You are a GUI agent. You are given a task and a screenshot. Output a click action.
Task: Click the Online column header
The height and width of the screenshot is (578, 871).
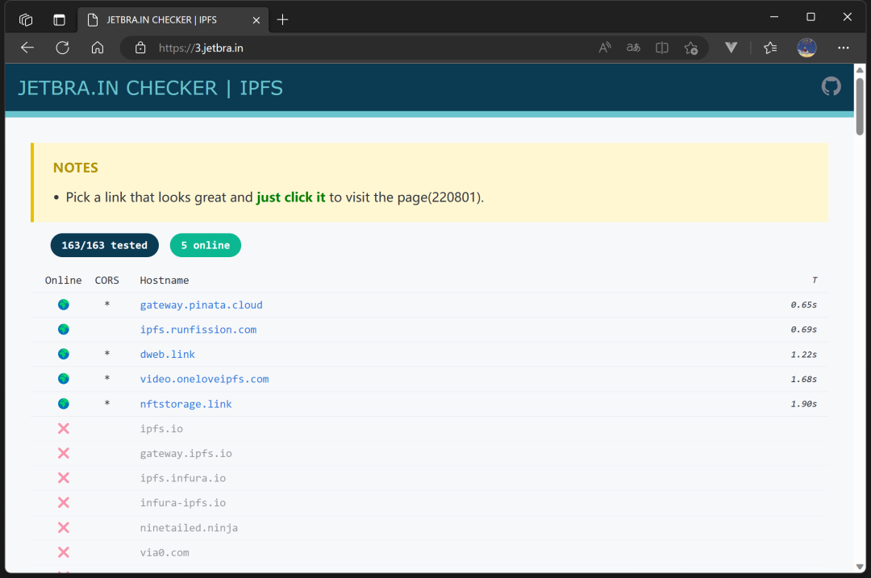[x=64, y=281]
